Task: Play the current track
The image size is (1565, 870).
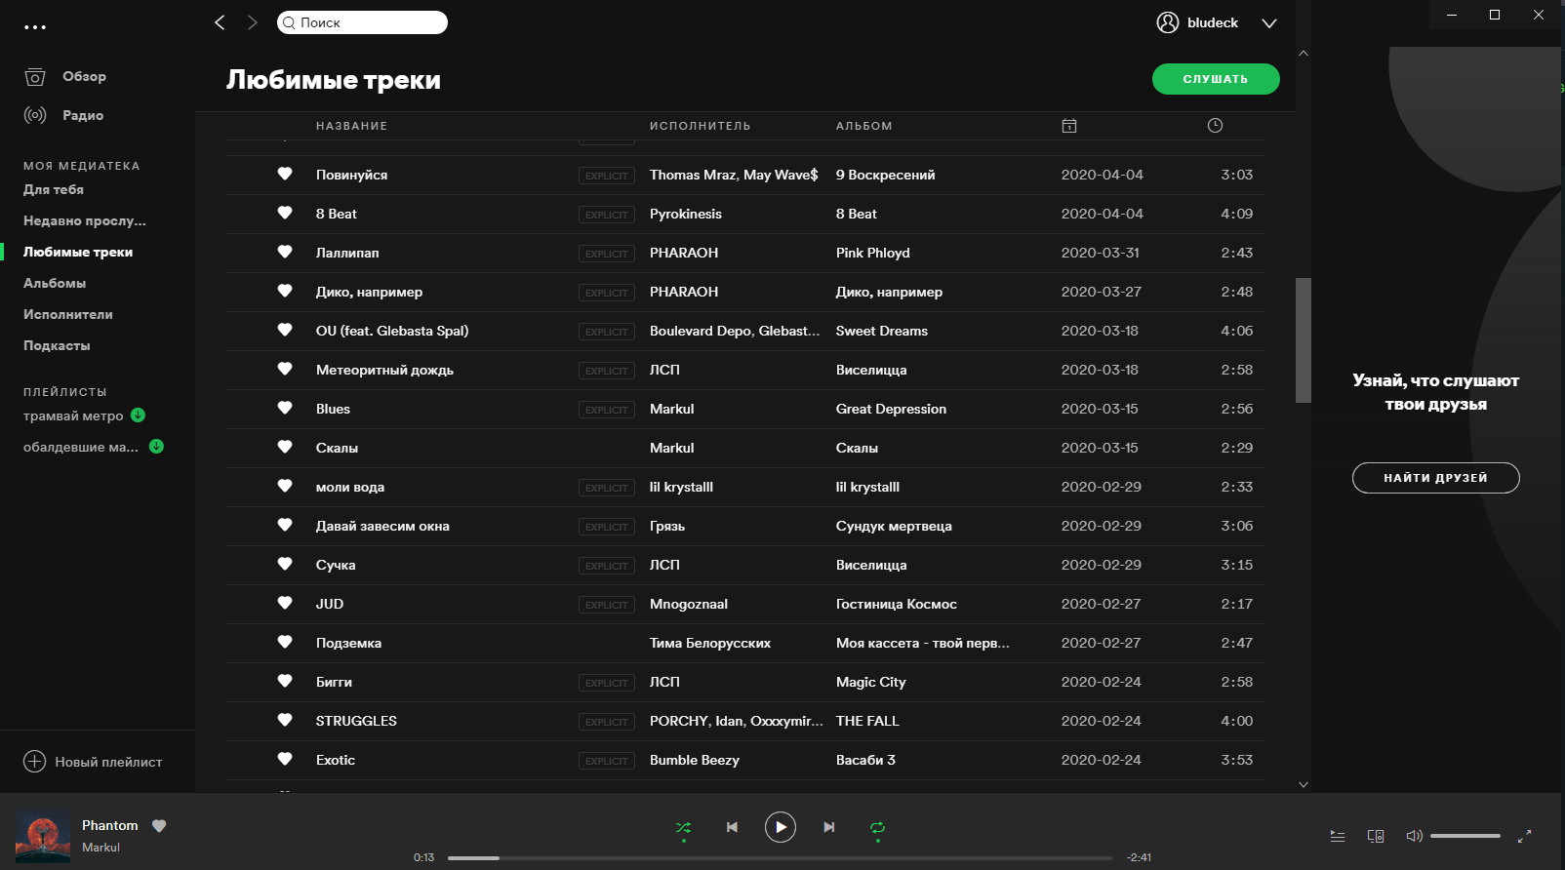Action: (781, 827)
